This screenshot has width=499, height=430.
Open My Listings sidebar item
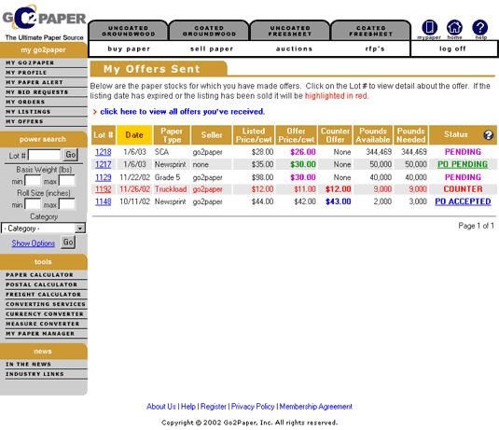(28, 112)
